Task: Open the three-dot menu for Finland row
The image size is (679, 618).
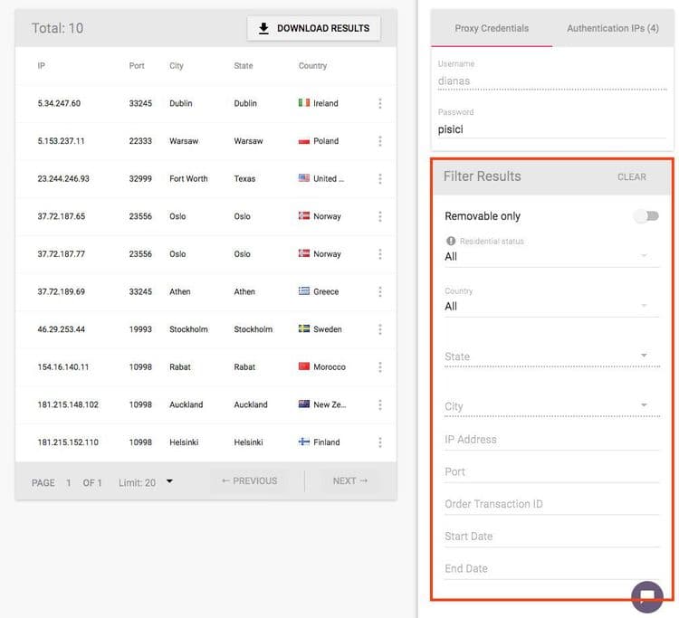Action: pyautogui.click(x=379, y=442)
